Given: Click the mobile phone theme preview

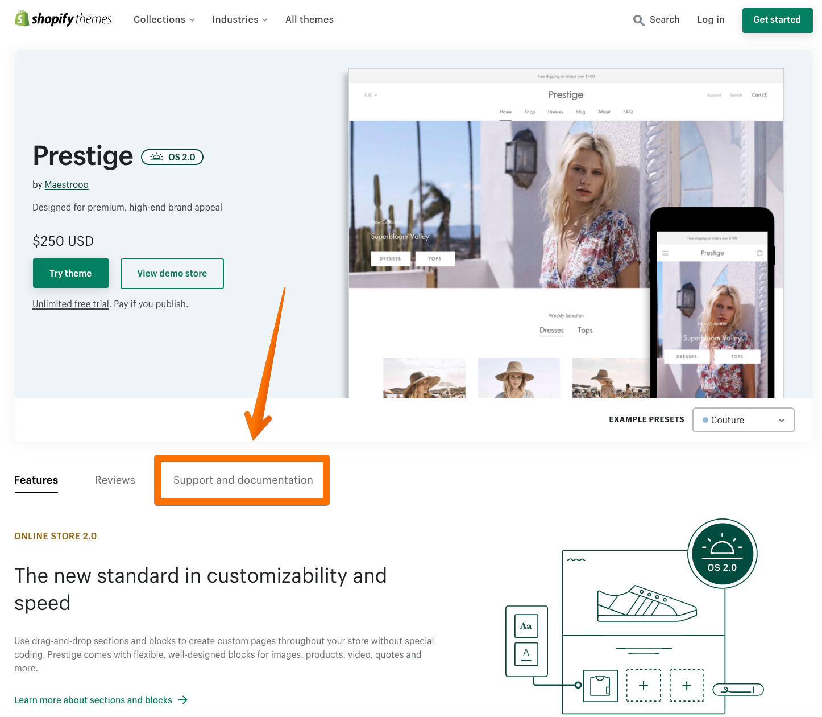Looking at the screenshot, I should 712,303.
